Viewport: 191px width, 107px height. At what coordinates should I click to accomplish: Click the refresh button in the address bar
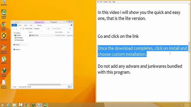tap(49, 29)
